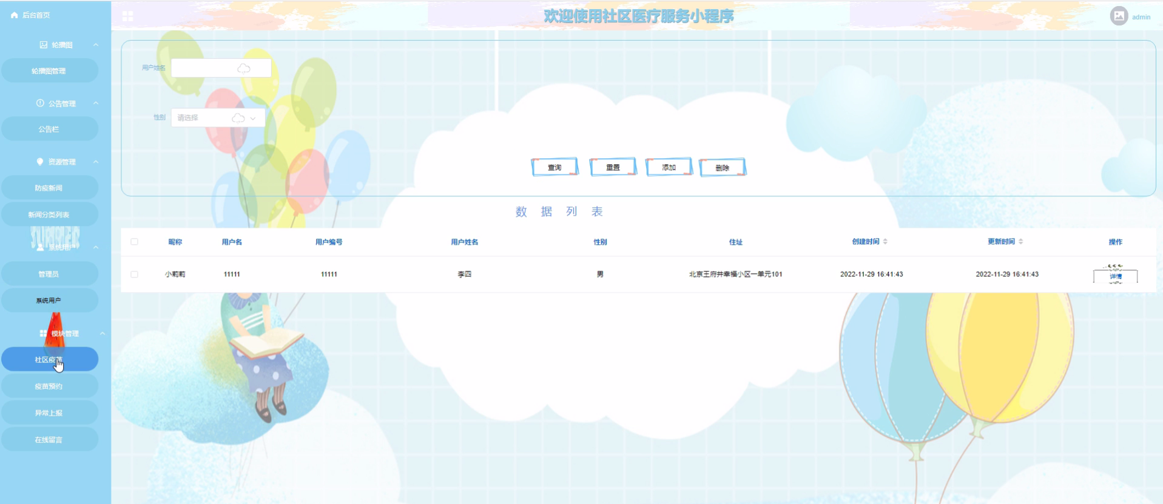Open 防疫新闻 in the sidebar

[49, 188]
